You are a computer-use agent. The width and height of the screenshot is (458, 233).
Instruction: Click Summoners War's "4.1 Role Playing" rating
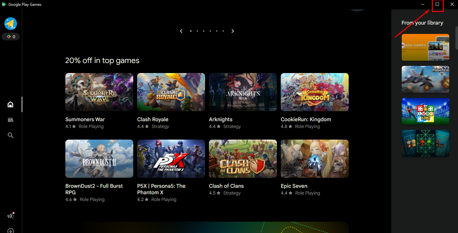[x=84, y=126]
